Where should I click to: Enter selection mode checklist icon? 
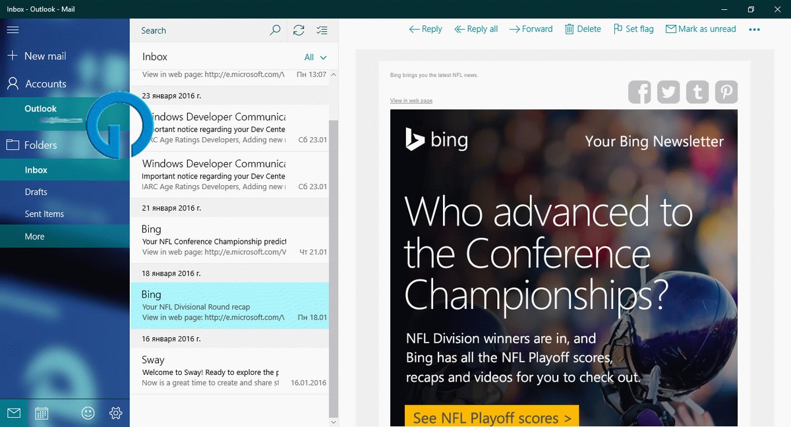[x=322, y=30]
